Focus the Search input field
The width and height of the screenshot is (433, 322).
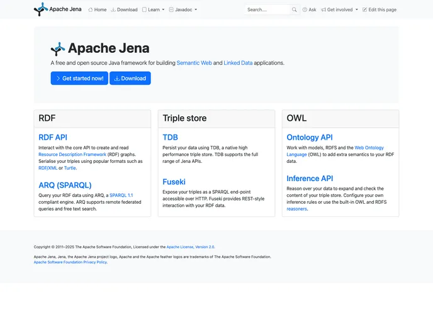click(267, 9)
